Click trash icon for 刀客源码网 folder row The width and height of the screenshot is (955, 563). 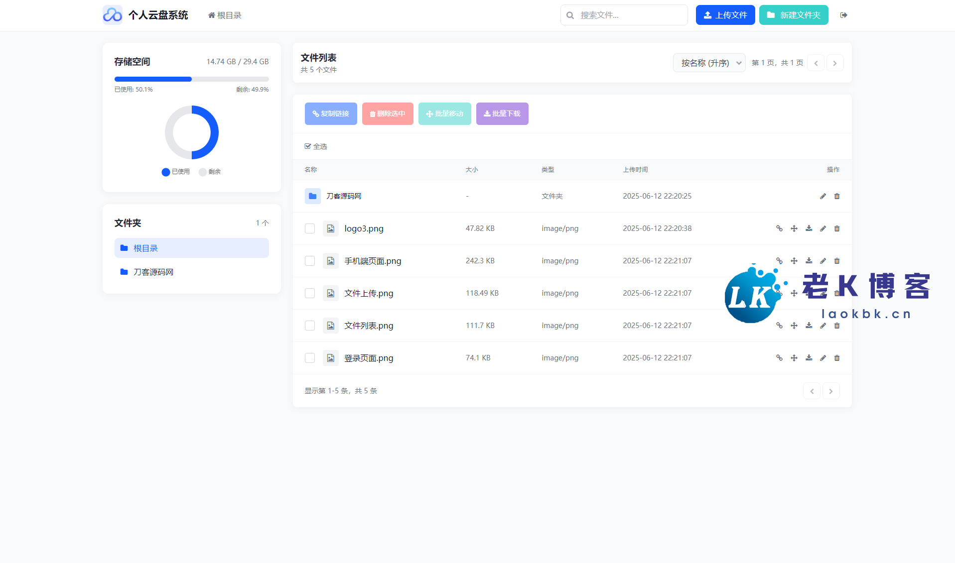837,196
